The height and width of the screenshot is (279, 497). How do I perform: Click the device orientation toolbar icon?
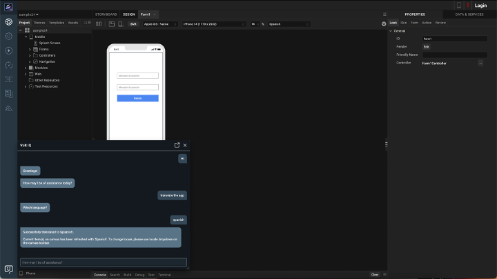(121, 24)
